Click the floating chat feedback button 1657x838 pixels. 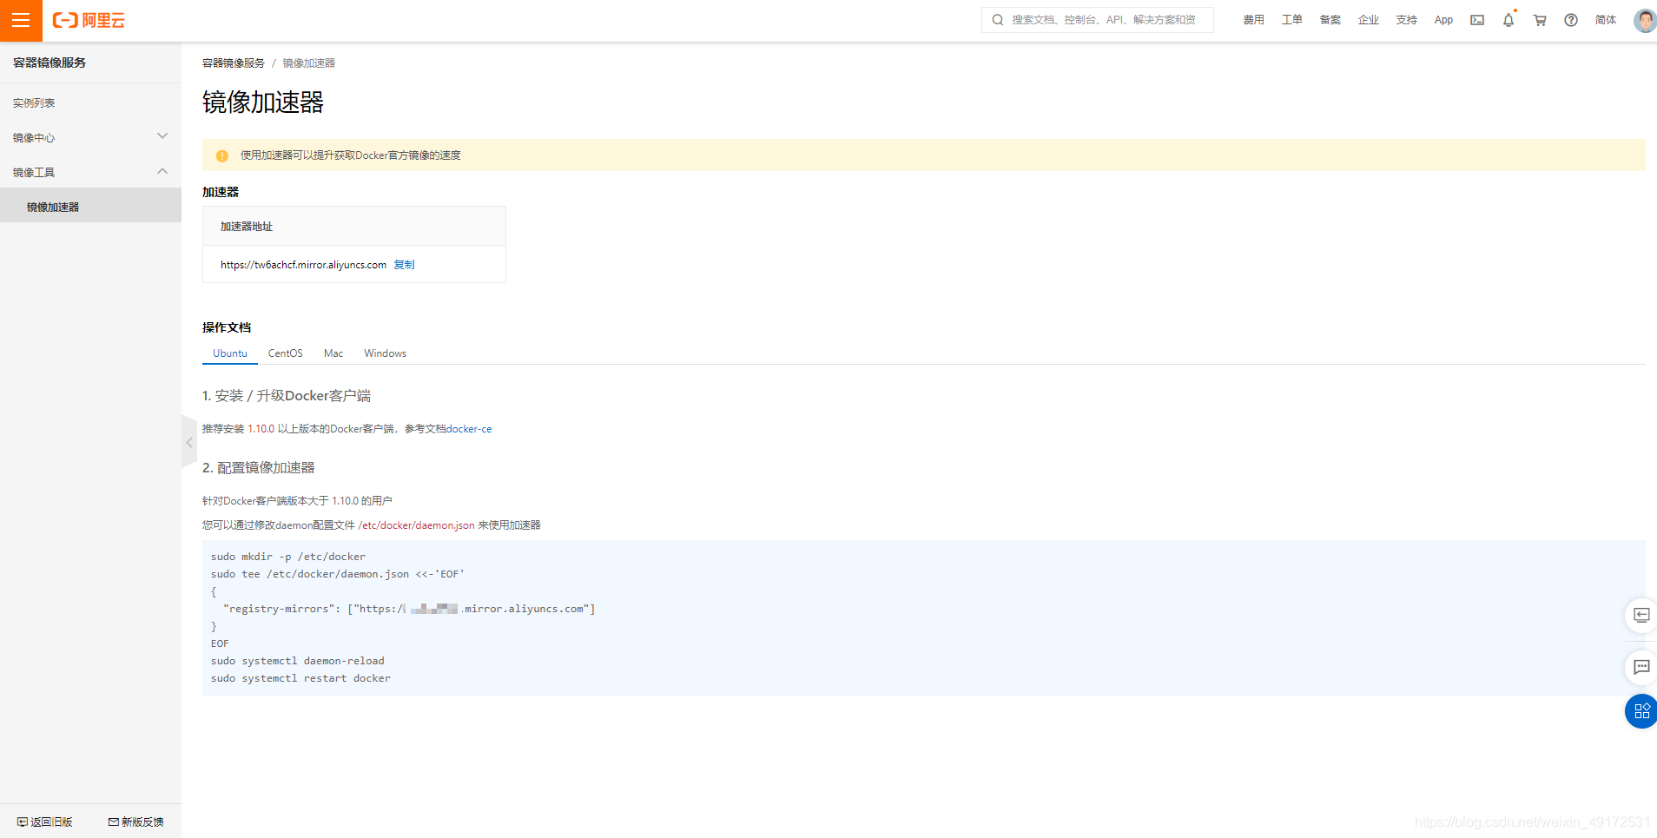pos(1640,667)
